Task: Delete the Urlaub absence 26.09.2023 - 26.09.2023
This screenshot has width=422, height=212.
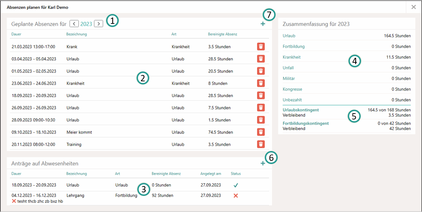Action: coord(261,108)
